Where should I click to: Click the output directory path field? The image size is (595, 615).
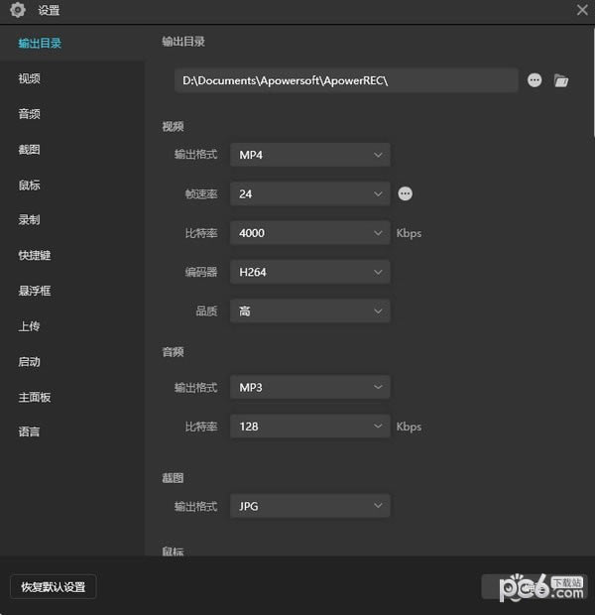(x=346, y=80)
